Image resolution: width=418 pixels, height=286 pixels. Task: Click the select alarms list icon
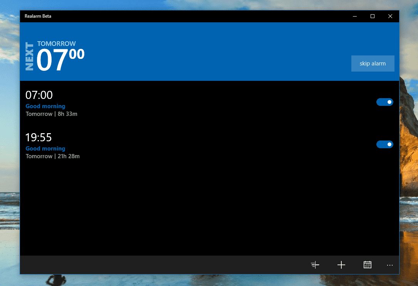315,265
